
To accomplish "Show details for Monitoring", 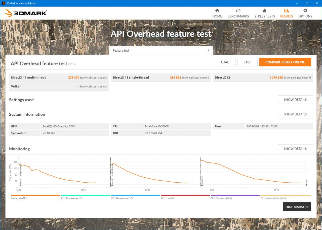I will point(295,149).
